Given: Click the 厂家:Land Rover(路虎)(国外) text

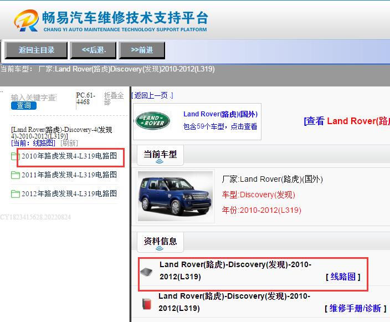Looking at the screenshot, I should pyautogui.click(x=273, y=179).
